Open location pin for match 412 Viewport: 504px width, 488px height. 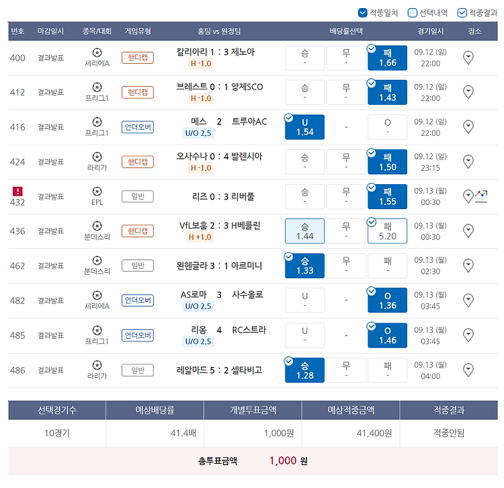click(468, 92)
